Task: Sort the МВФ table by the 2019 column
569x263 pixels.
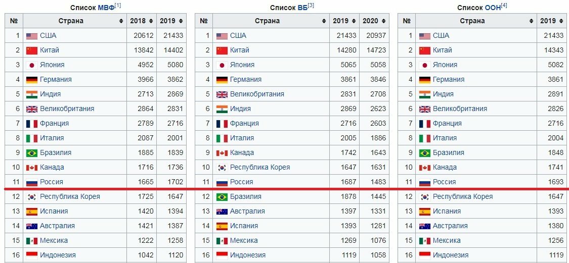Action: pyautogui.click(x=181, y=21)
